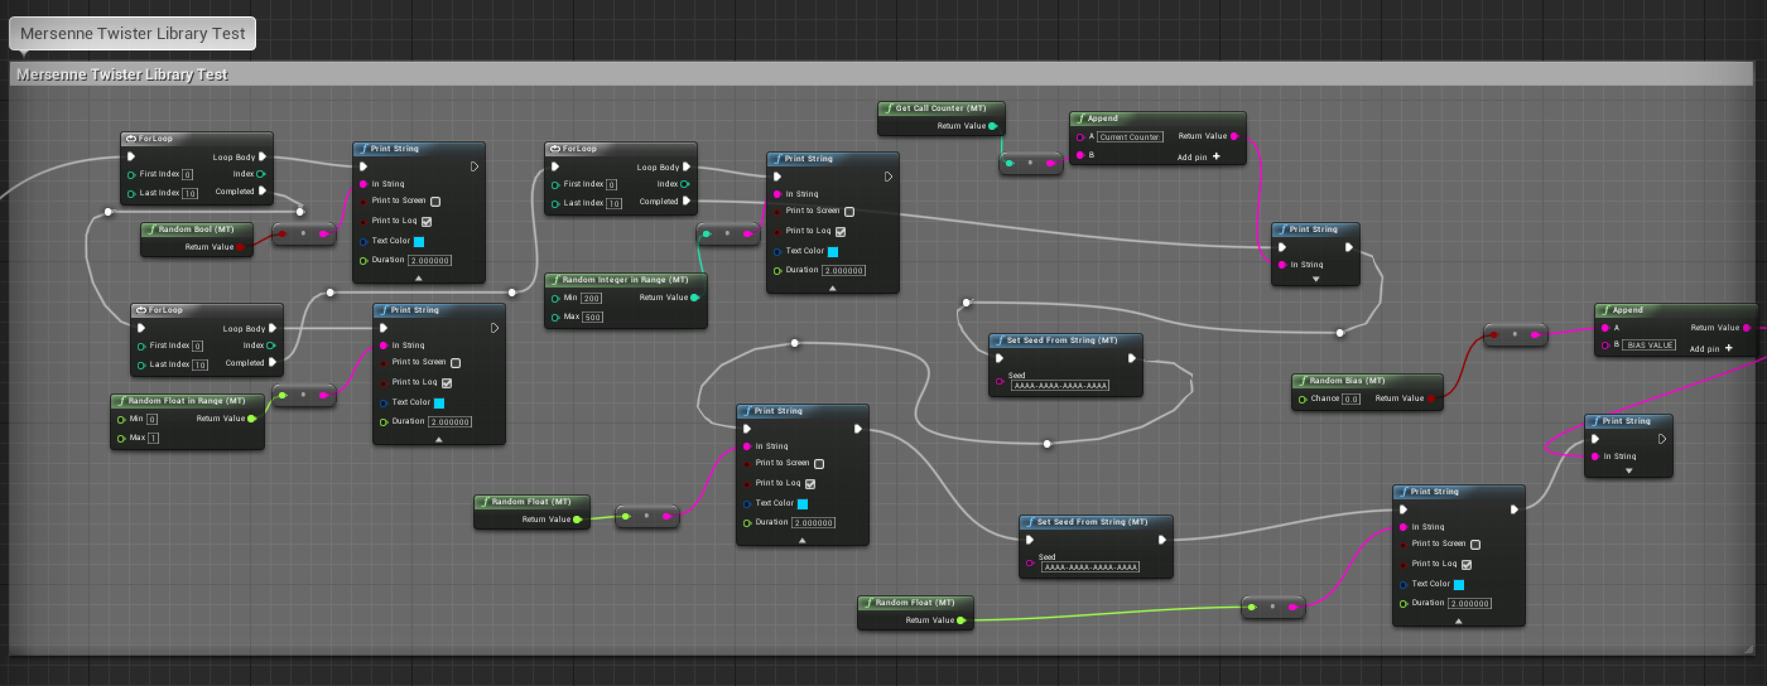Click Min pin on Random Integer in Range
This screenshot has width=1767, height=686.
[x=555, y=298]
